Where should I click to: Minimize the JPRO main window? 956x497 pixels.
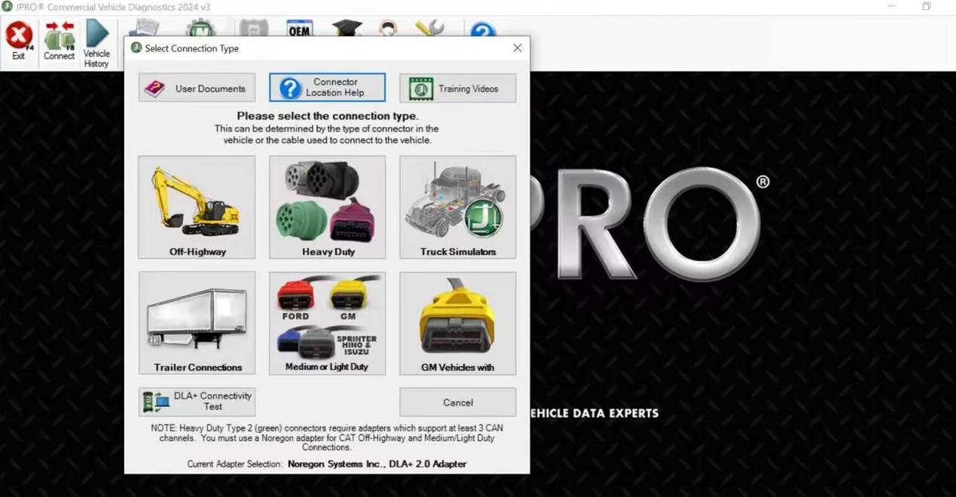[x=891, y=6]
